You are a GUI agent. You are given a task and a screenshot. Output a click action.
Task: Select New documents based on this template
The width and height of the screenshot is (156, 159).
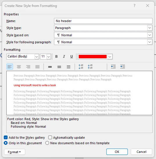(47, 143)
